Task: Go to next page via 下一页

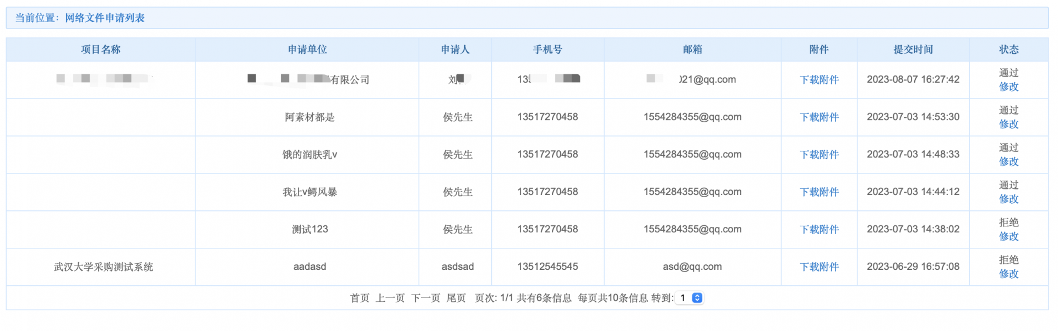Action: point(426,299)
